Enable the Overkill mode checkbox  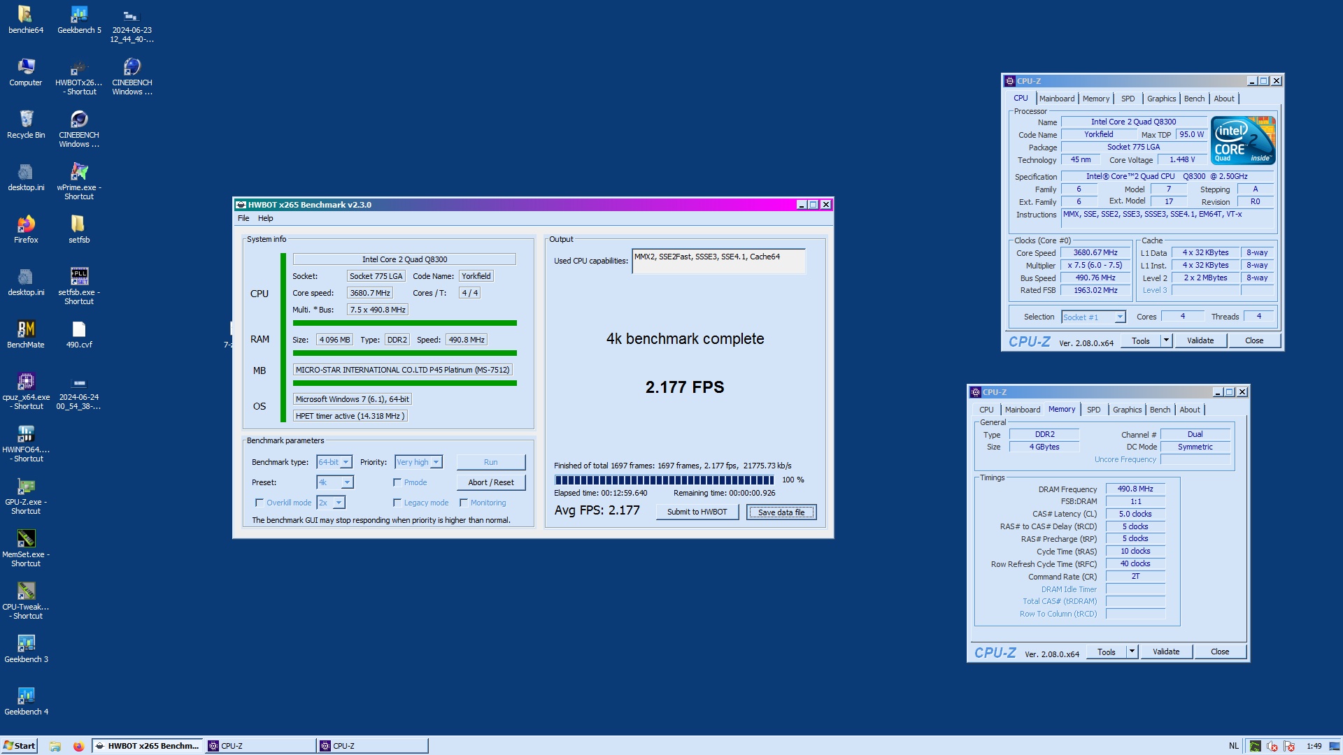(x=260, y=503)
